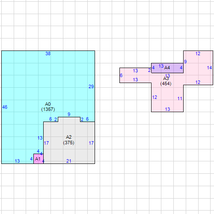Click the 21 dimension at A2's bottom edge
This screenshot has width=214, height=214.
[69, 161]
